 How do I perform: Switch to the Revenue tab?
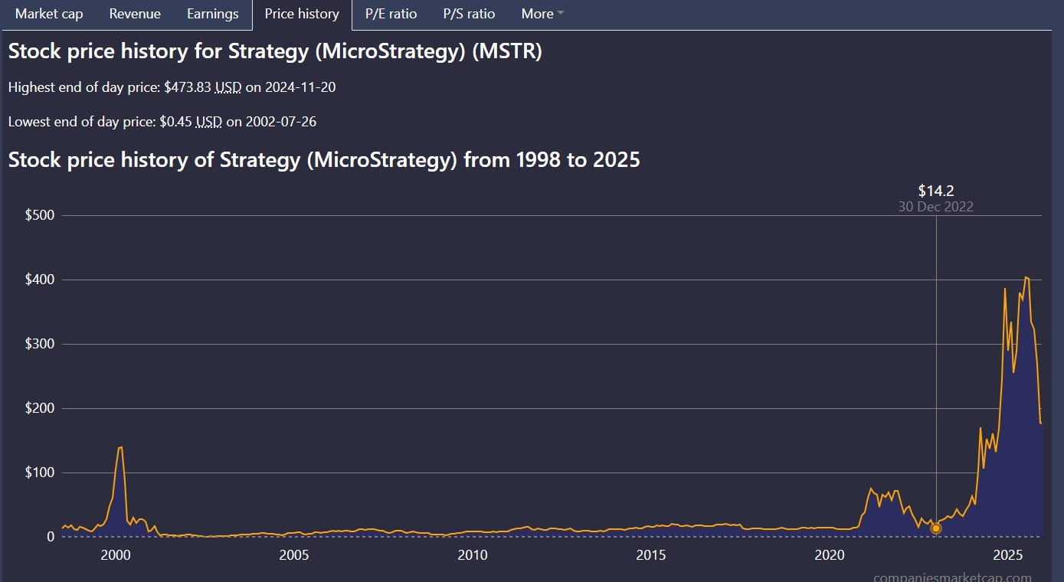(135, 14)
